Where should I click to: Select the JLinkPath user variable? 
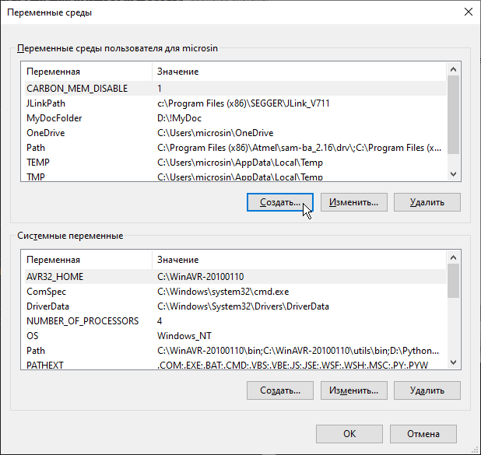click(235, 103)
